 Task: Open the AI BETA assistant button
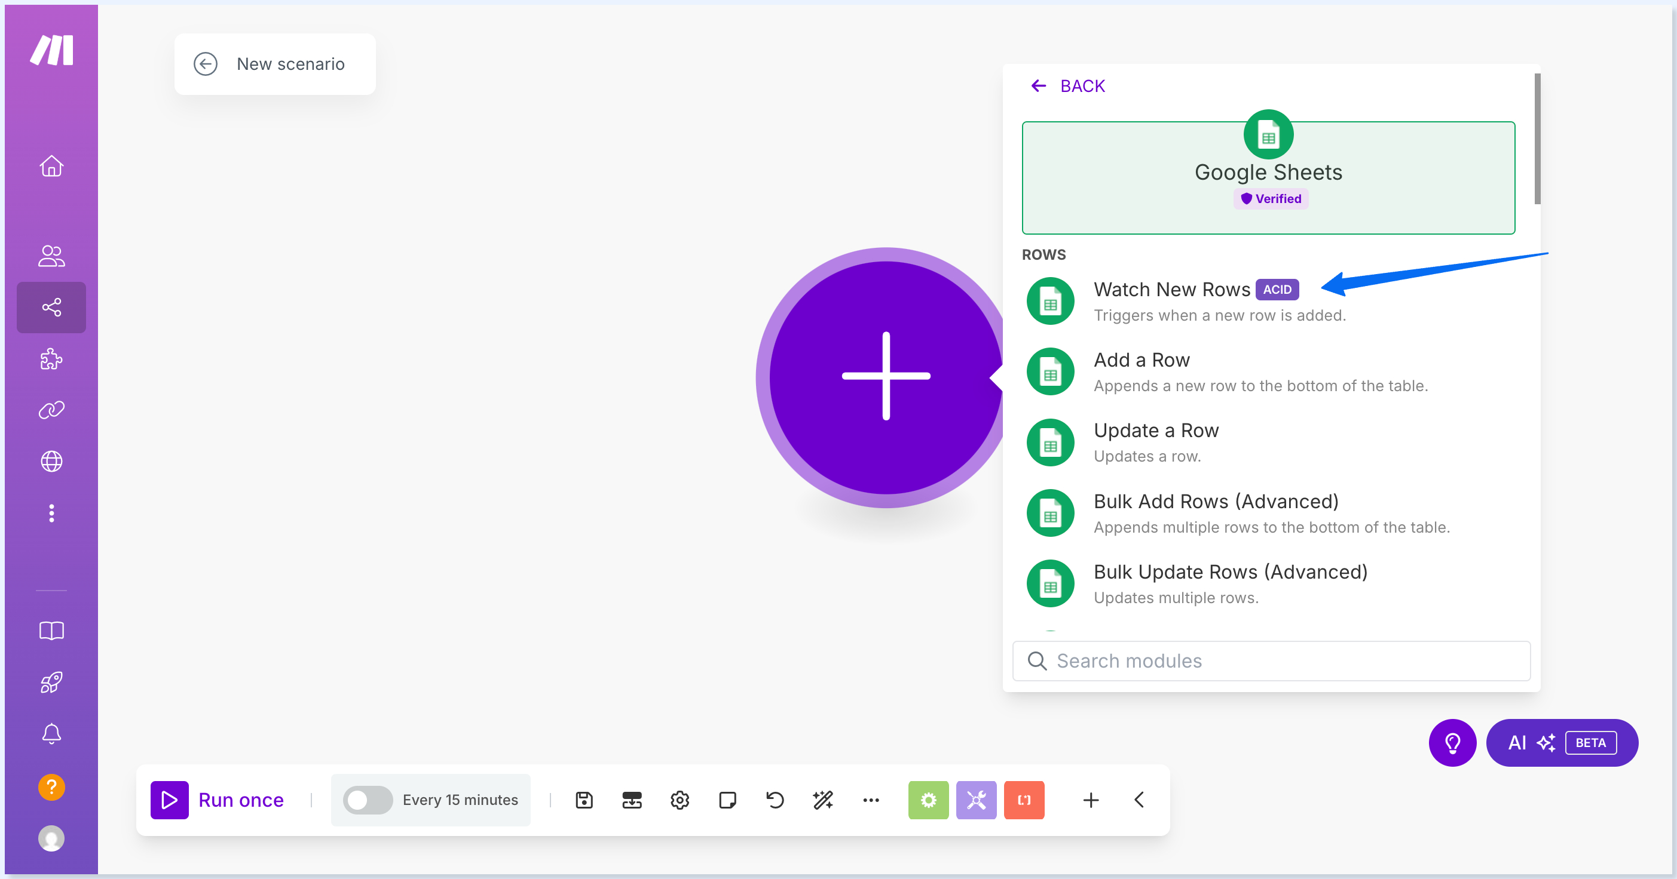point(1562,742)
